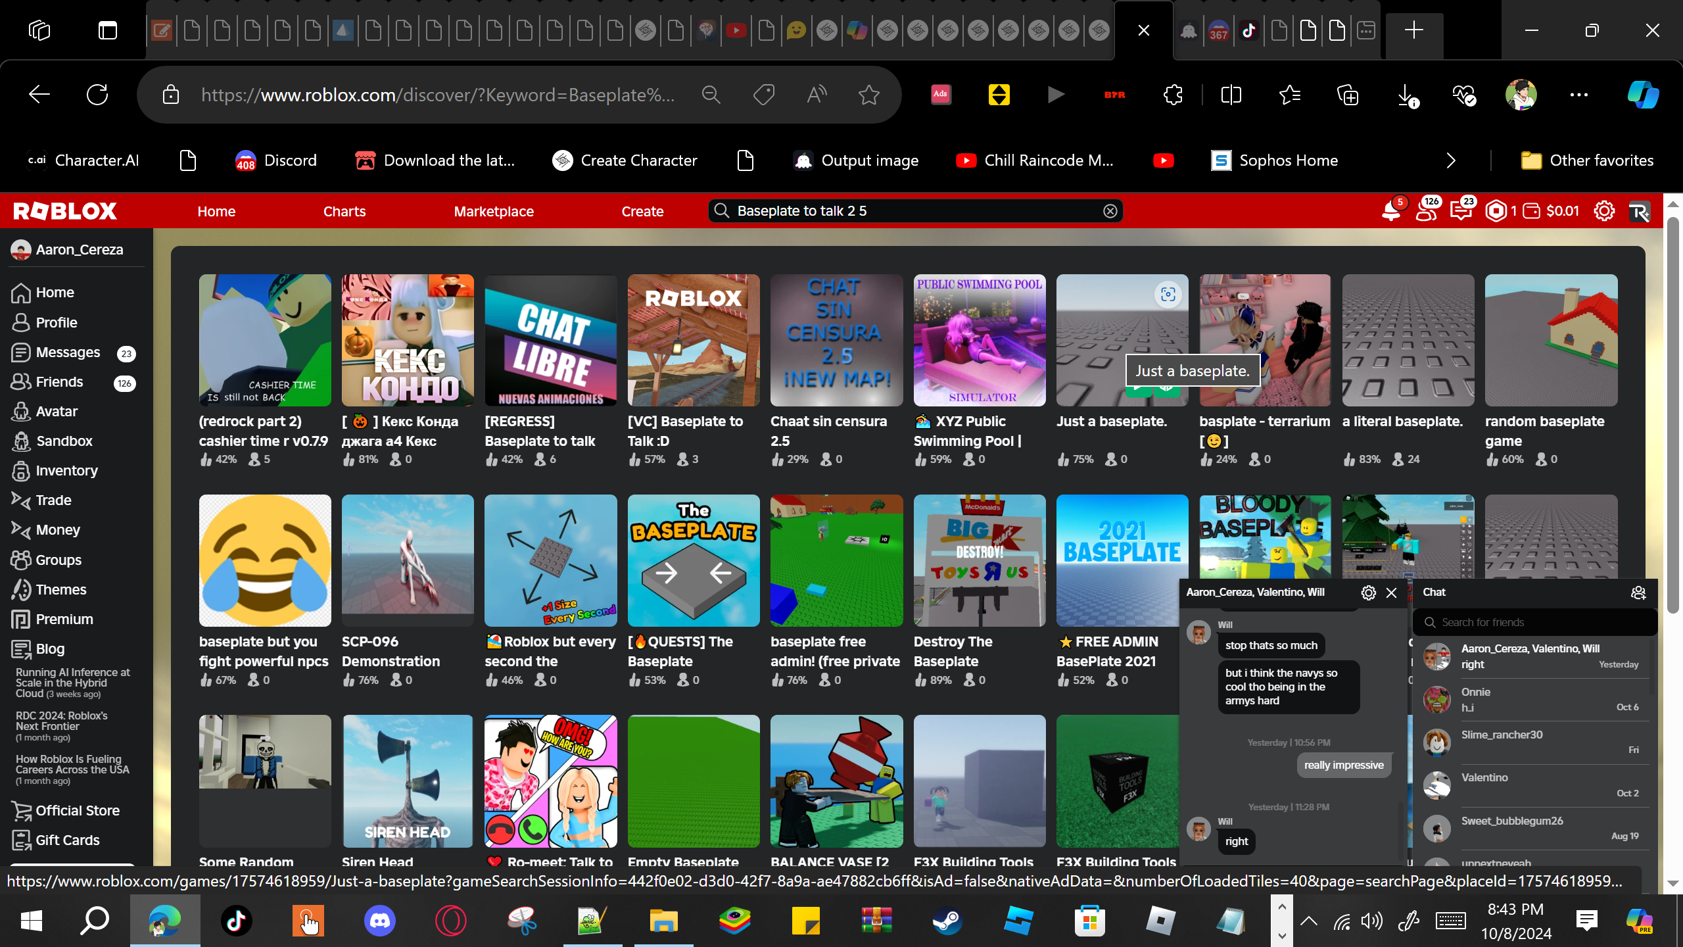The height and width of the screenshot is (947, 1683).
Task: Open Roblox settings gear in header
Action: [x=1604, y=211]
